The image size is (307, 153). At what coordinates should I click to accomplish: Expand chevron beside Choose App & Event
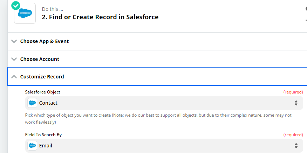pos(14,41)
